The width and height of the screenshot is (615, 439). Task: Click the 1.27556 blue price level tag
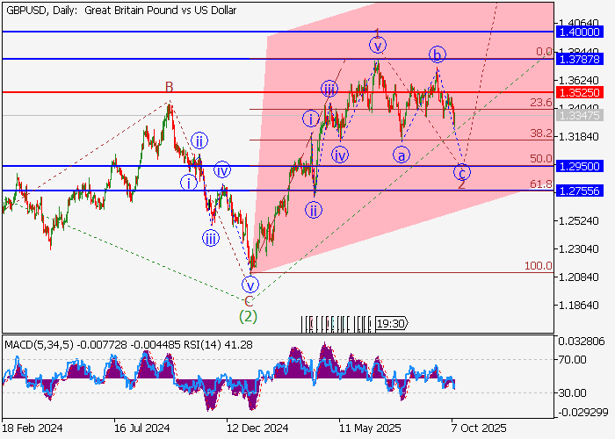pos(583,191)
